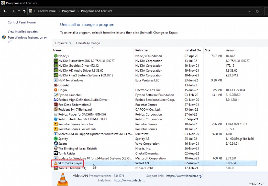
Task: Click the Roblox Player icon
Action: click(x=56, y=114)
